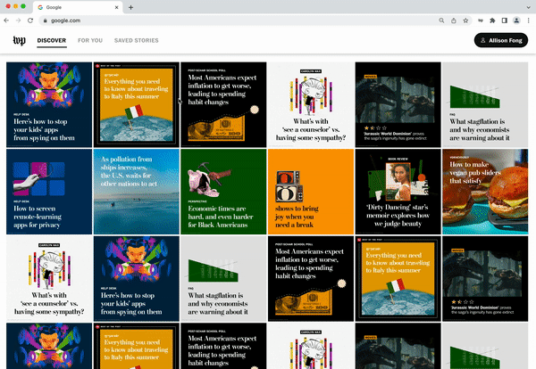The image size is (536, 369).
Task: Open the ship pollution story card
Action: click(x=137, y=192)
